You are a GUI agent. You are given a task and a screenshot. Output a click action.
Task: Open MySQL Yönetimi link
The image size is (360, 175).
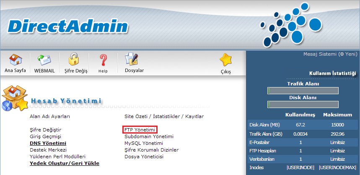pos(144,143)
